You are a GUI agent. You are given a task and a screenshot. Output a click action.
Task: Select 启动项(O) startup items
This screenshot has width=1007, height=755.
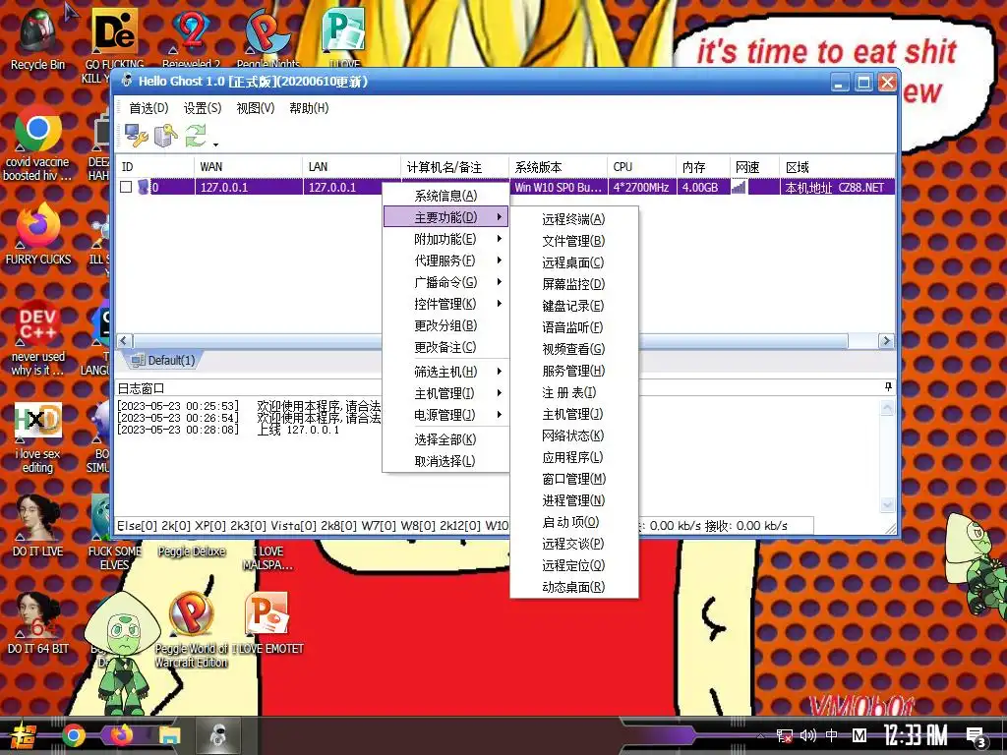(x=573, y=522)
